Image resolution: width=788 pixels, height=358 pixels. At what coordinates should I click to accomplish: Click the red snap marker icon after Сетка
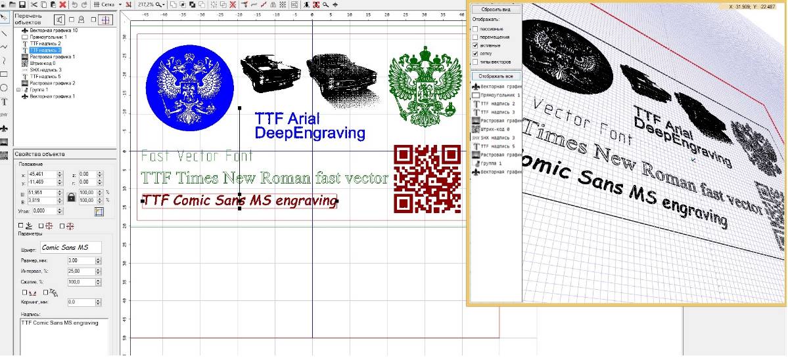pyautogui.click(x=129, y=5)
